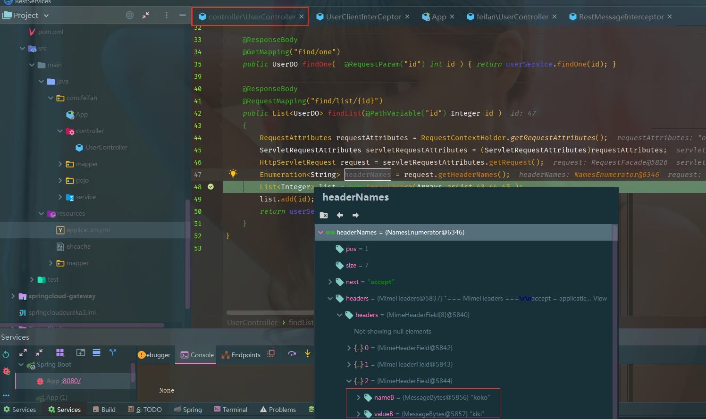Image resolution: width=706 pixels, height=419 pixels.
Task: Expand the springcloud-gateway module
Action: (13, 296)
